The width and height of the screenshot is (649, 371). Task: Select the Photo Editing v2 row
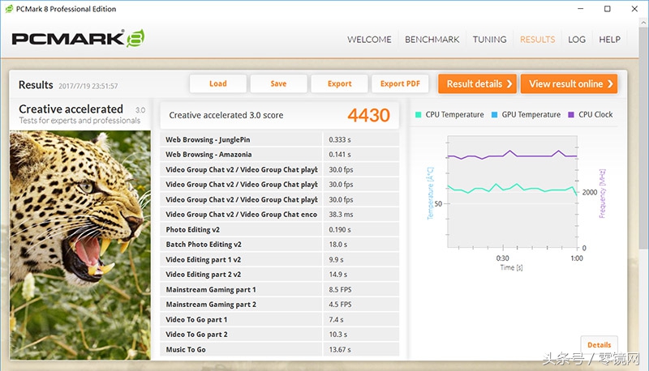[279, 230]
